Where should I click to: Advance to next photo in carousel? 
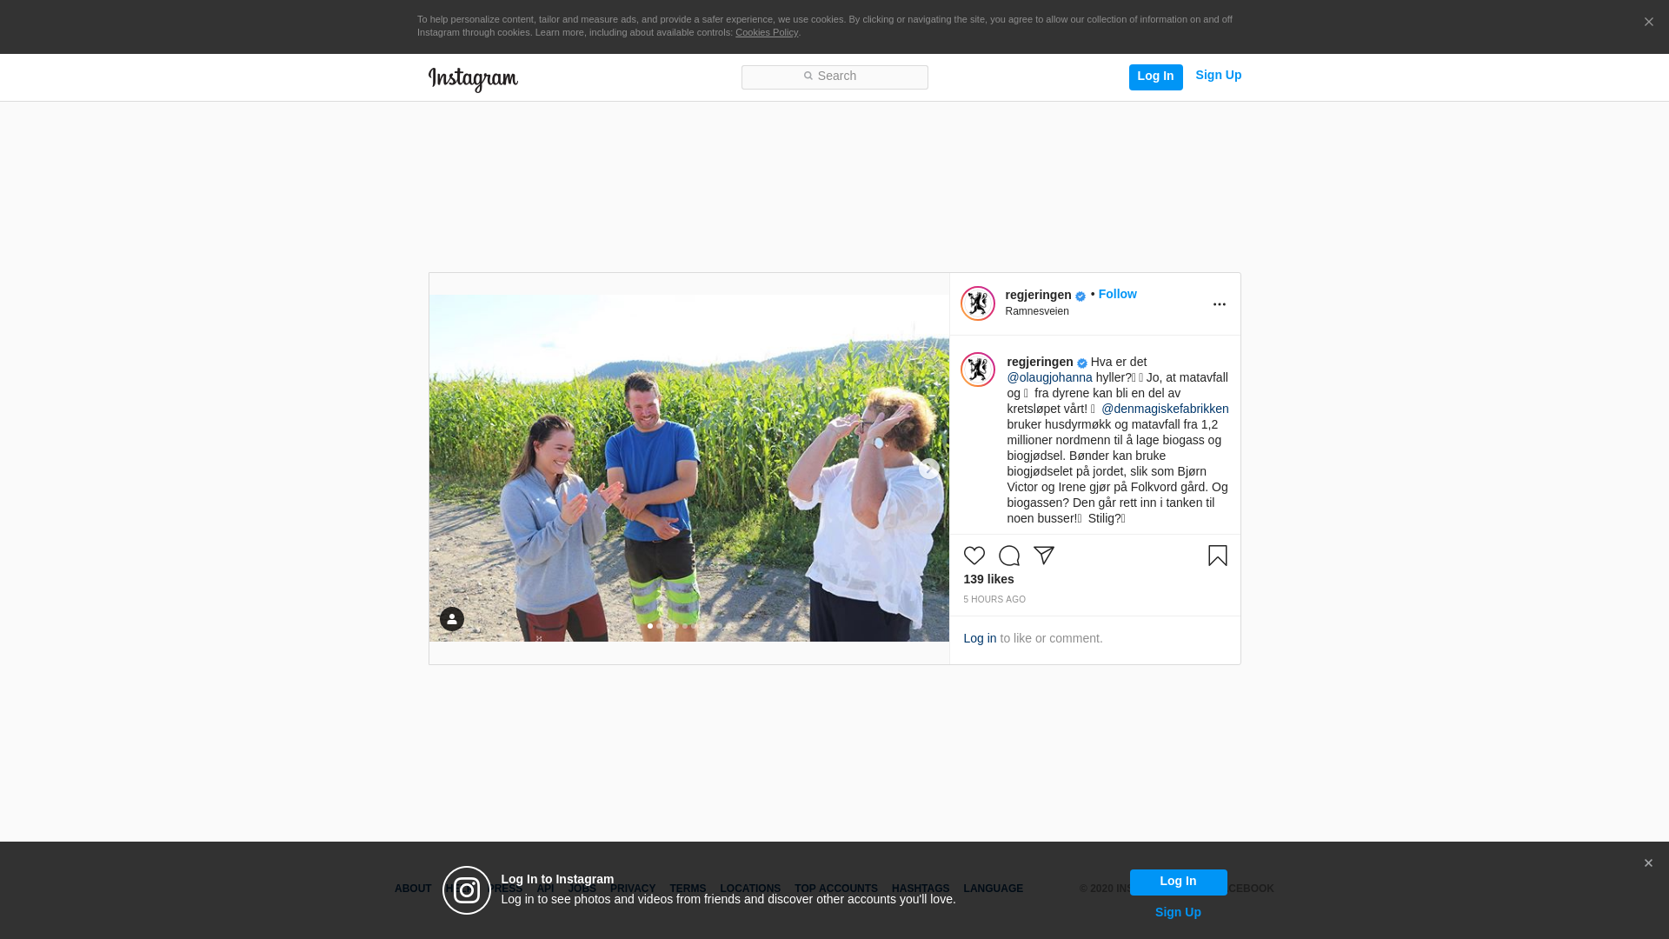point(928,469)
